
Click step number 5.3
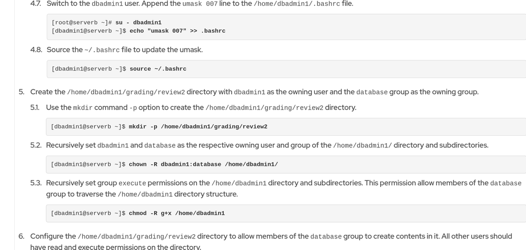point(36,183)
